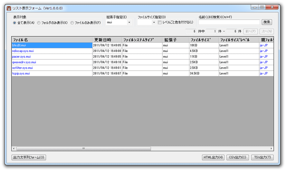Sort by 拡張子 column header
The width and height of the screenshot is (286, 171).
[176, 39]
